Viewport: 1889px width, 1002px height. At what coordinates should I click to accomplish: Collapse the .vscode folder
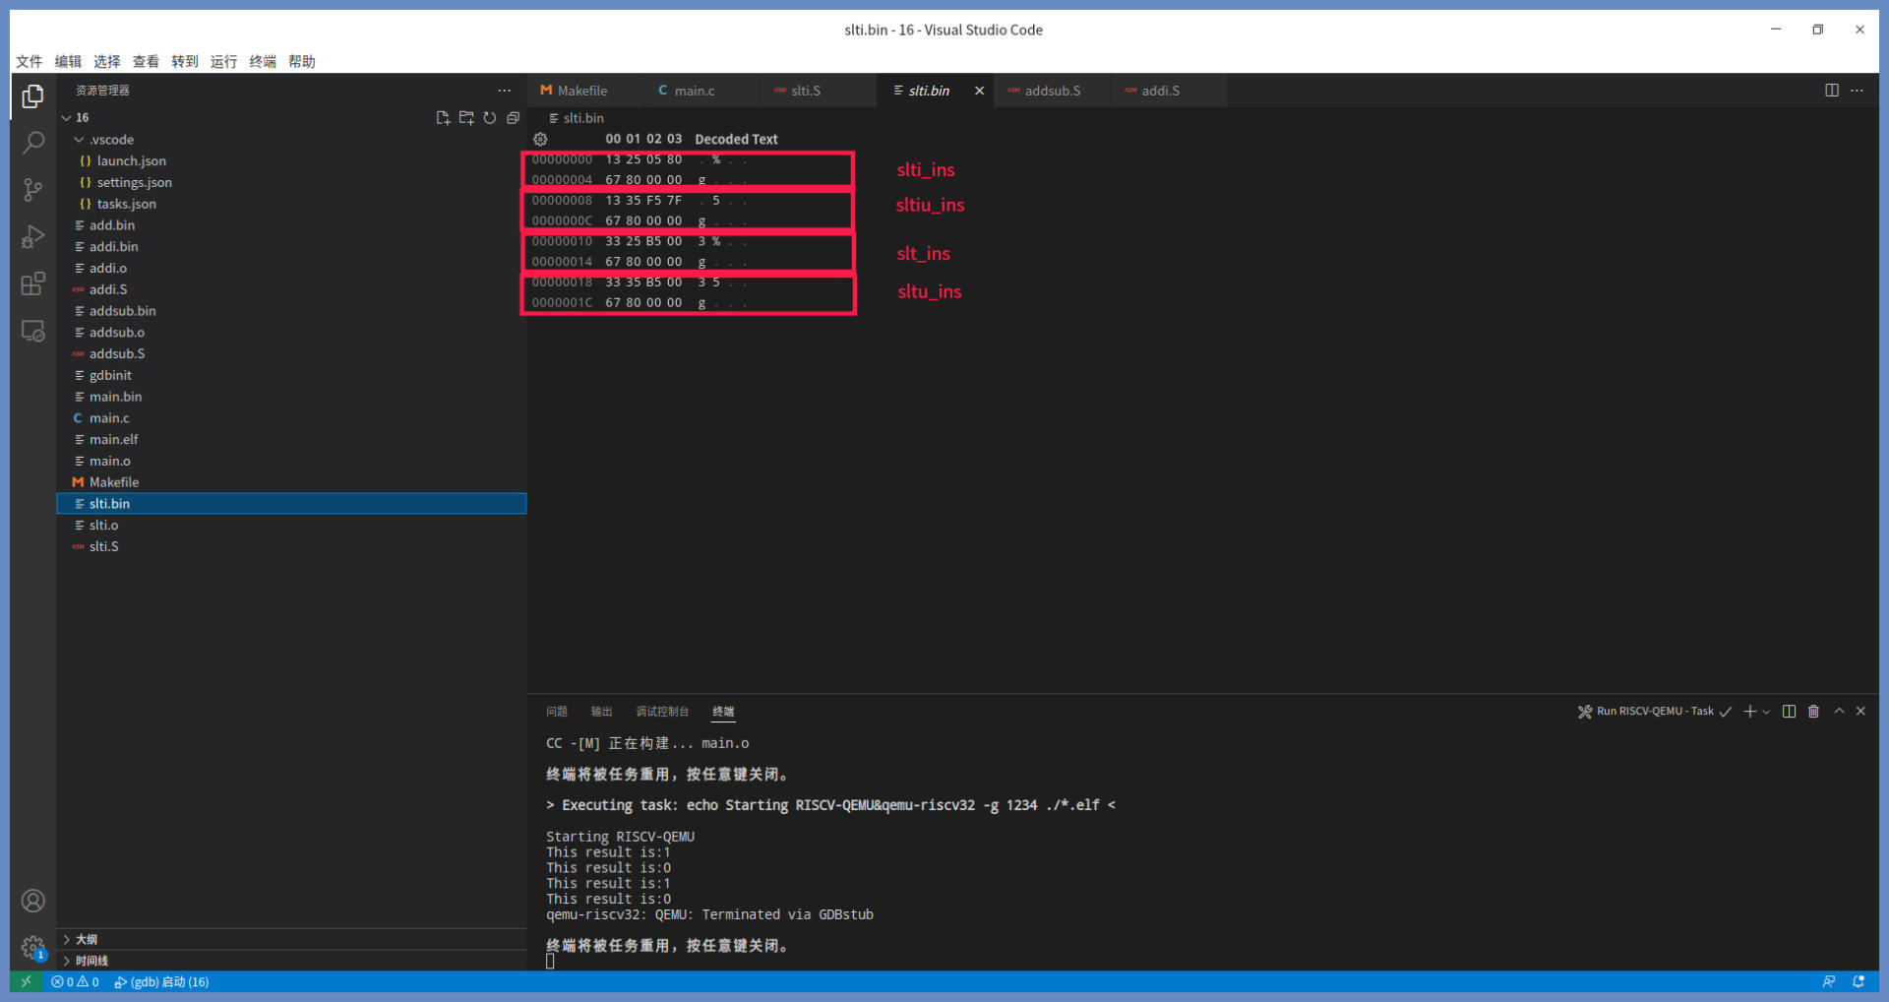coord(80,140)
